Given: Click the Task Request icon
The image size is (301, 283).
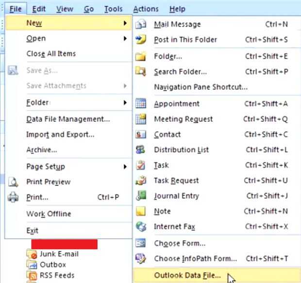Looking at the screenshot, I should (141, 180).
